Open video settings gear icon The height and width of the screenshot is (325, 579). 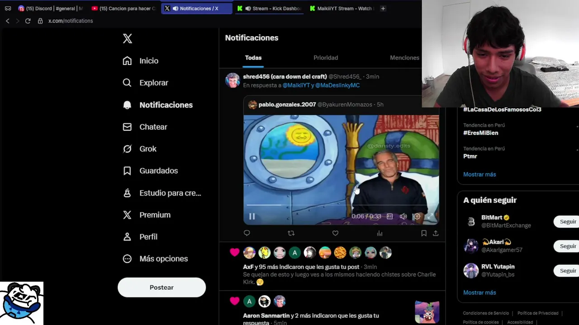(x=417, y=217)
